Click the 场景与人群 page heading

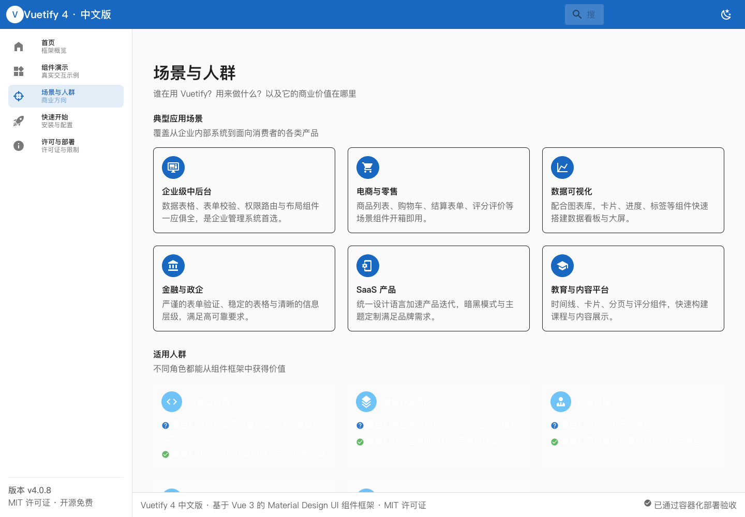[x=195, y=73]
